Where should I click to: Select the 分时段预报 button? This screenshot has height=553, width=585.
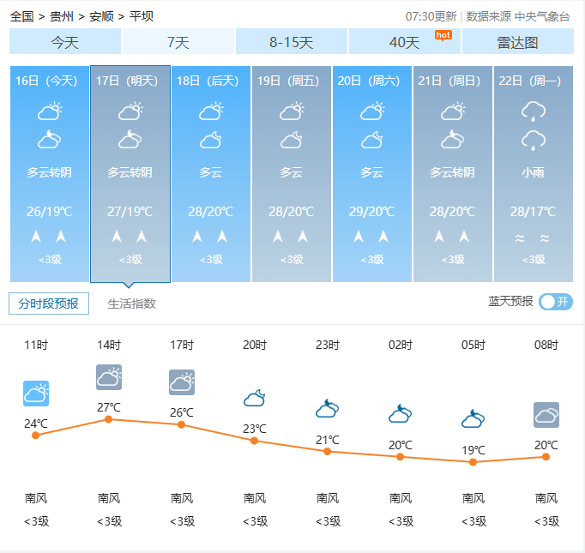(x=49, y=304)
